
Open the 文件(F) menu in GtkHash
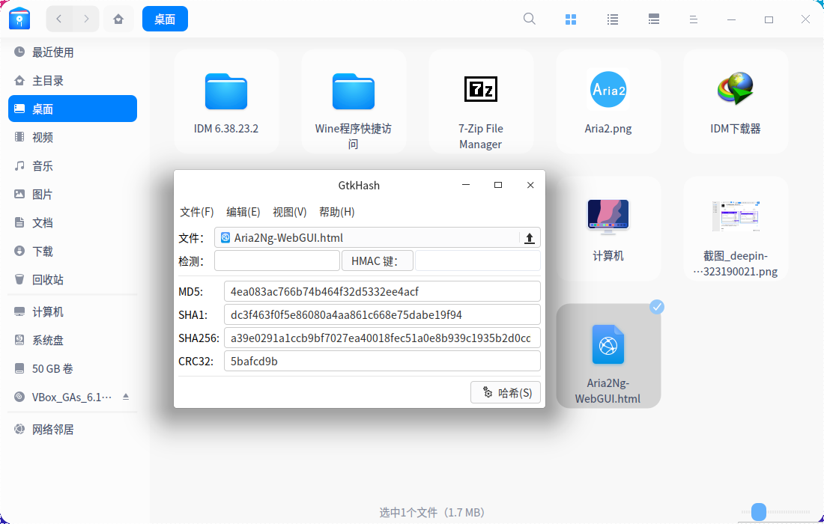coord(196,212)
